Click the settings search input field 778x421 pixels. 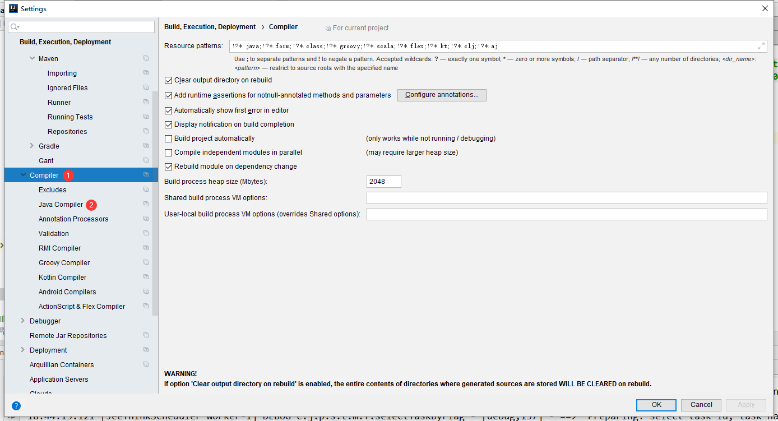click(x=81, y=27)
